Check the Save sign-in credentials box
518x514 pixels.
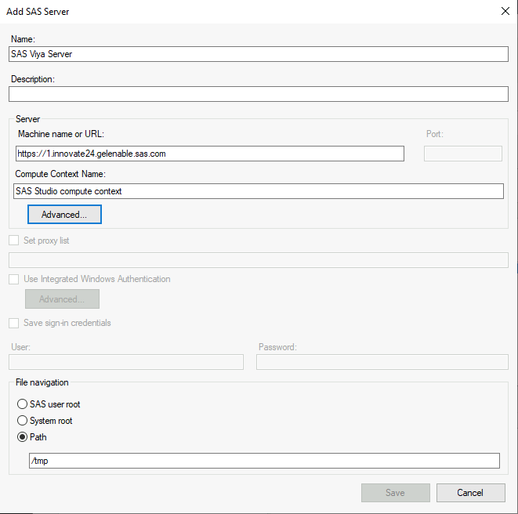point(14,323)
